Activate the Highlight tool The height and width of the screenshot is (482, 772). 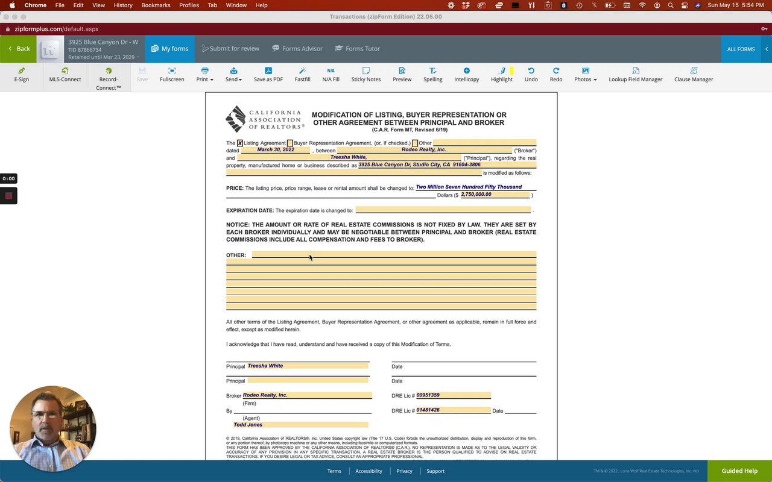[502, 75]
